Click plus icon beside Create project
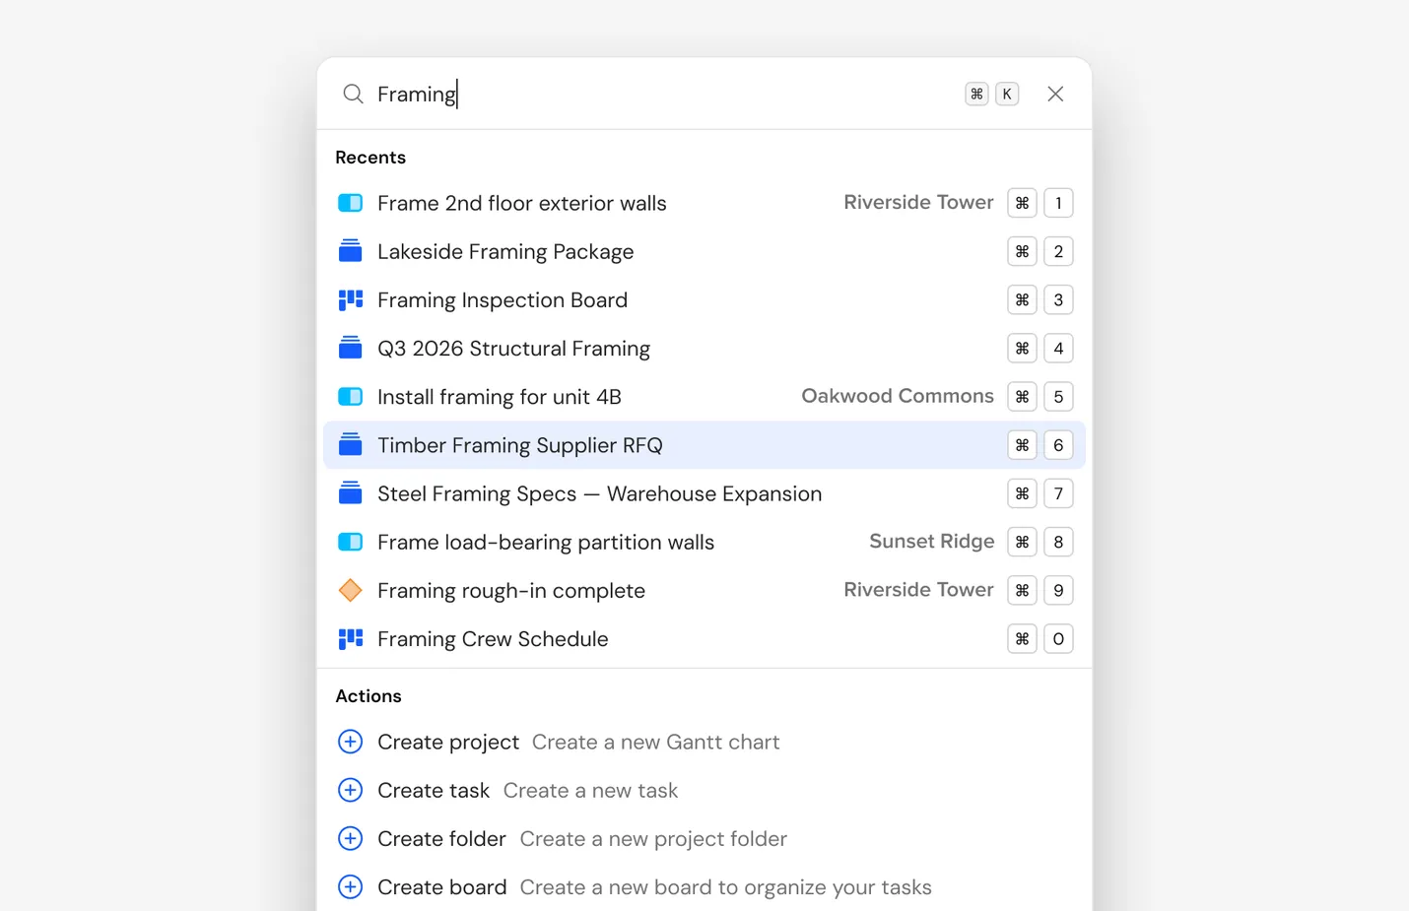1409x911 pixels. tap(351, 742)
